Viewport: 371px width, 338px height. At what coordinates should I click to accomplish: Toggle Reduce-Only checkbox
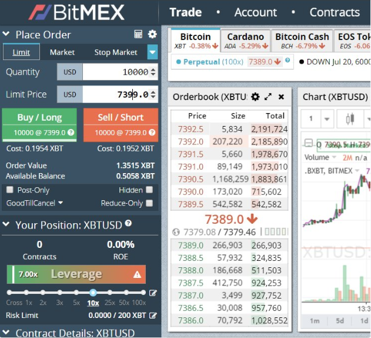coord(149,203)
